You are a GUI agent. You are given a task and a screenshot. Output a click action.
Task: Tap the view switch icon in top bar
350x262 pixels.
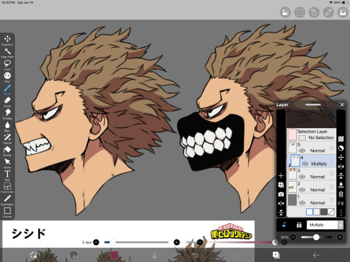tap(285, 12)
